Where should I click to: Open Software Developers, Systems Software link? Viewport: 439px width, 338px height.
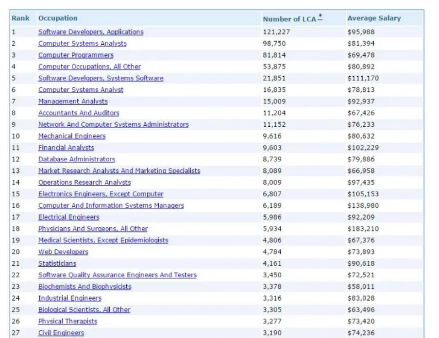101,78
